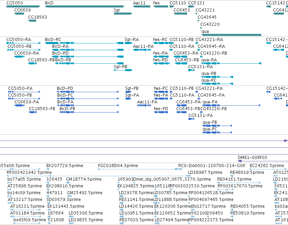Select transcript BicD-RC
The image size is (288, 225).
point(84,43)
